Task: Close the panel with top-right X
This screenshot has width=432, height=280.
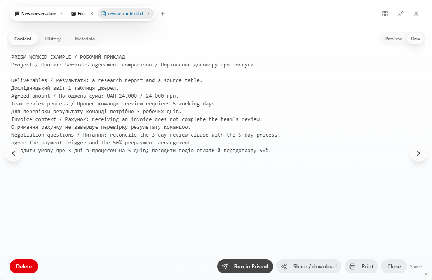Action: 416,14
